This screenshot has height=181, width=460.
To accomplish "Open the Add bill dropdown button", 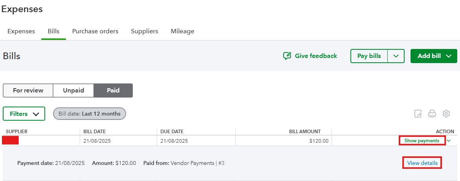I will pos(434,56).
